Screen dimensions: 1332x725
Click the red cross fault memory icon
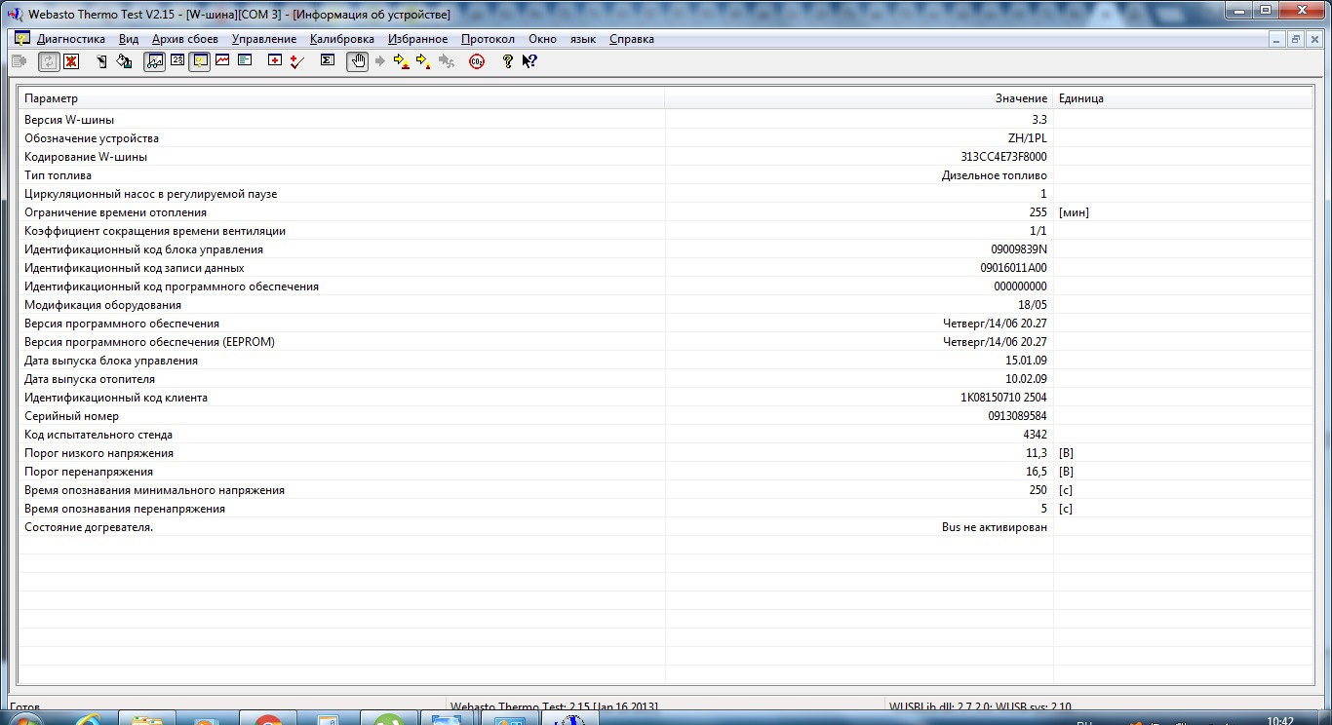click(x=275, y=61)
